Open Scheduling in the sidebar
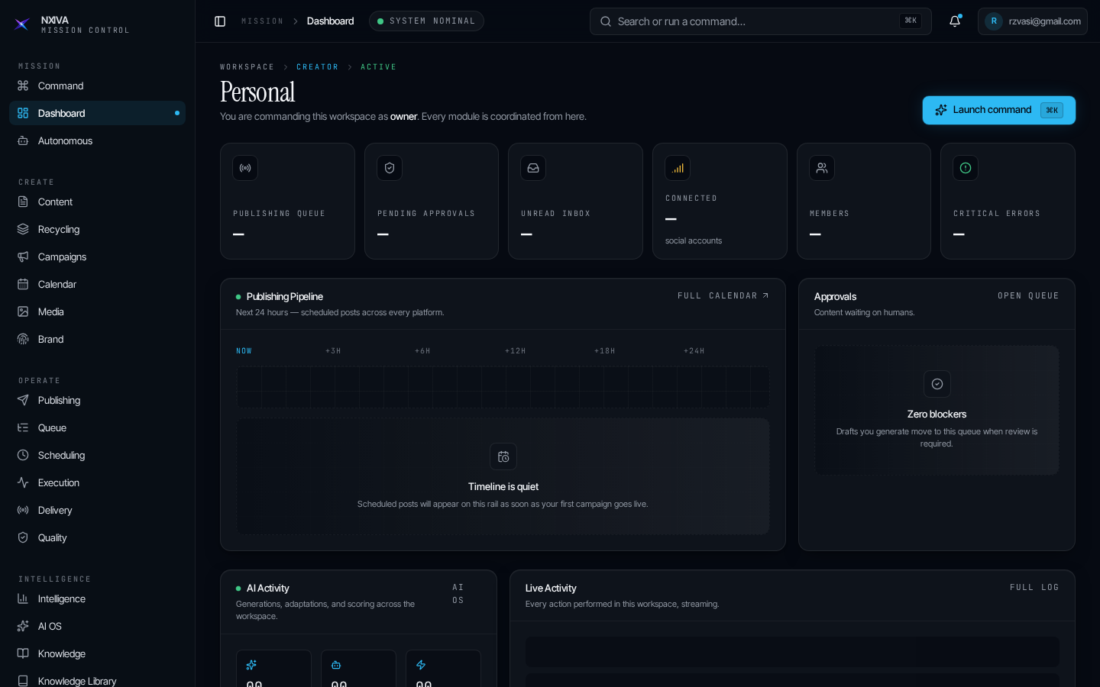The image size is (1100, 687). click(97, 455)
